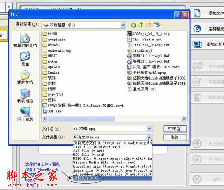224x190 pixels.
Task: Open 桌面 places shortcut
Action: click(x=25, y=59)
